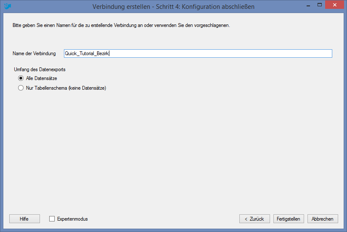Go back with the Zurück button
This screenshot has height=232, width=347.
254,219
